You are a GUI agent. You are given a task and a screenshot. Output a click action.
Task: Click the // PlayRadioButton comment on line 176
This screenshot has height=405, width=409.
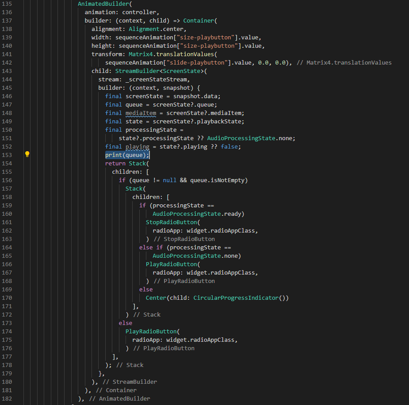click(x=164, y=348)
